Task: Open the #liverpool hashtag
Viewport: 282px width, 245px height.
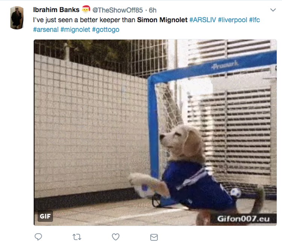Action: pos(232,20)
